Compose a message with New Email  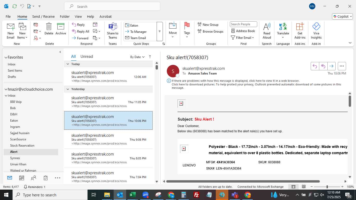click(x=10, y=31)
